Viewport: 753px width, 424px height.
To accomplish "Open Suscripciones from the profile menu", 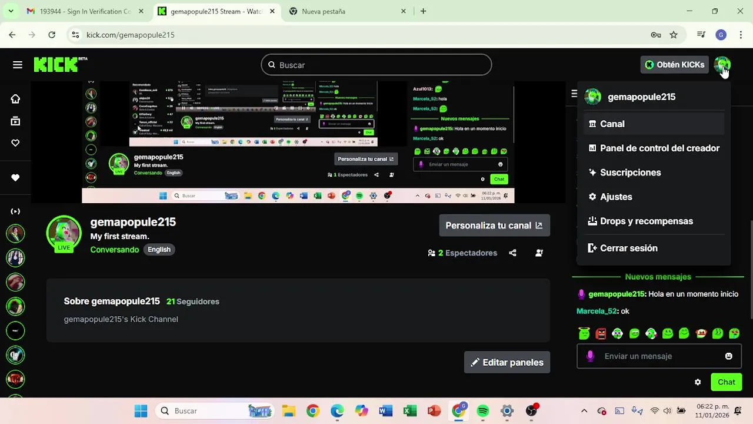I will tap(654, 173).
